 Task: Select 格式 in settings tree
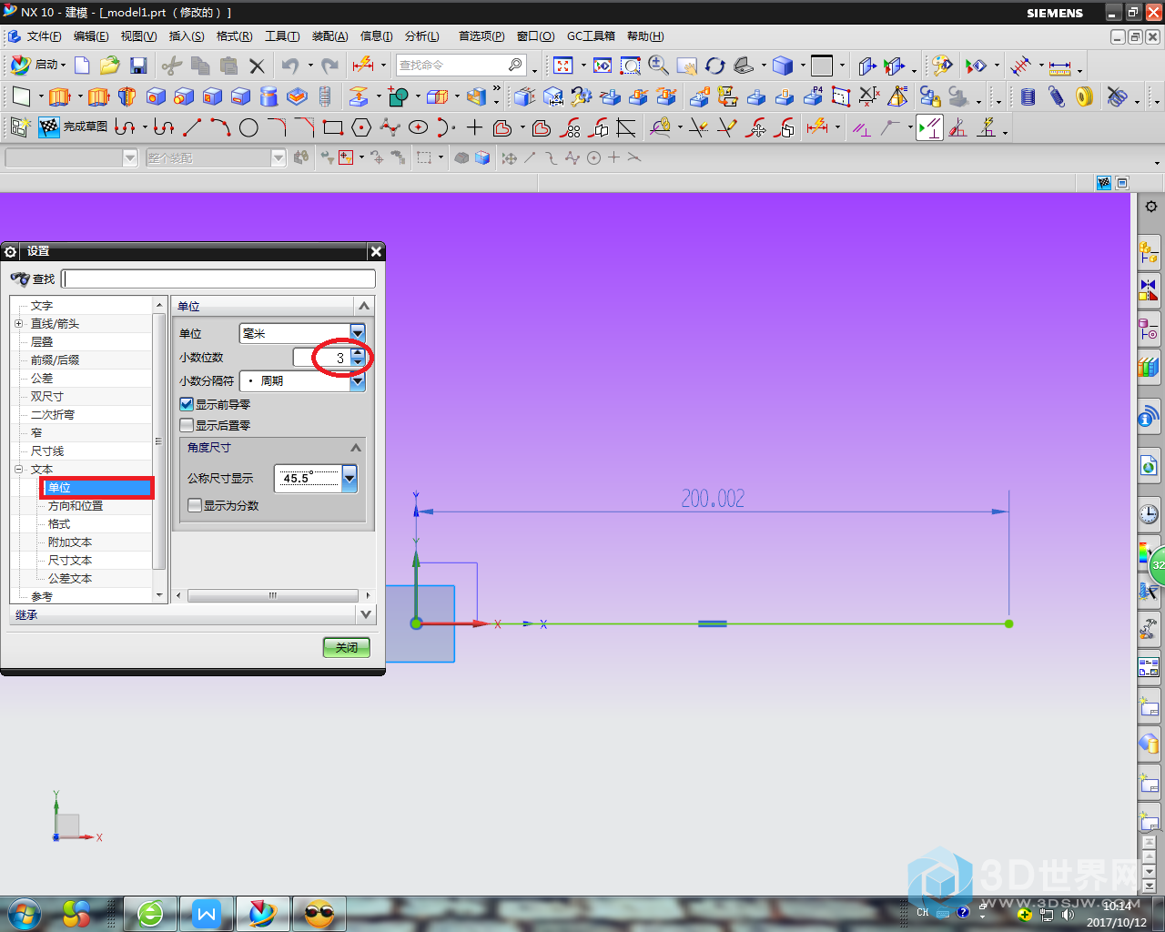click(x=59, y=523)
